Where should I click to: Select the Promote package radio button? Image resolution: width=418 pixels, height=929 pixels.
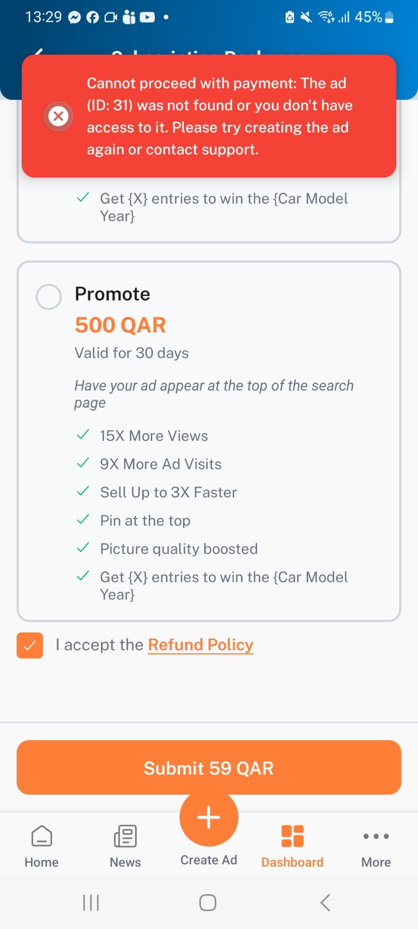click(x=49, y=297)
